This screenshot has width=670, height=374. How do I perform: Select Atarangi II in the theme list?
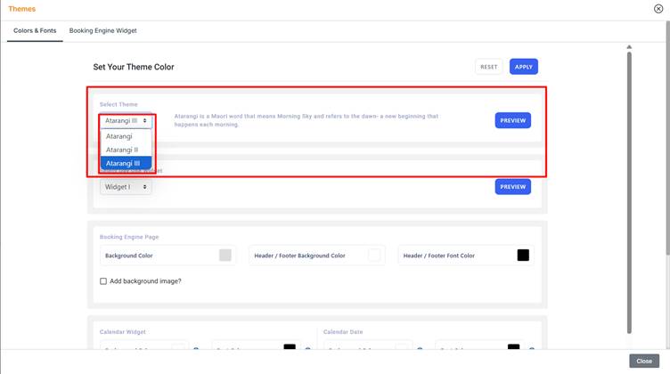coord(122,150)
